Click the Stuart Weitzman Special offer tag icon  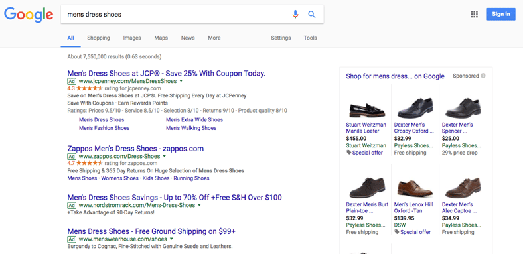tap(349, 153)
